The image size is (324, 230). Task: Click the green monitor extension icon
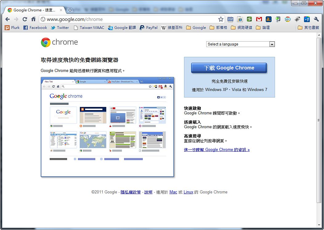tap(278, 19)
